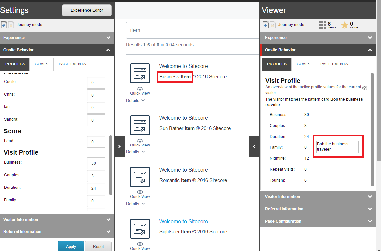Screen dimensions: 381x251
Task: Collapse the Settings panel using its arrow toggle
Action: point(119,146)
